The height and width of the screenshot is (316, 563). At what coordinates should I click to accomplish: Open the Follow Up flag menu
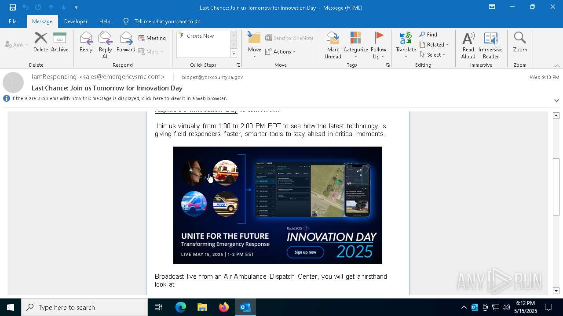click(x=378, y=45)
